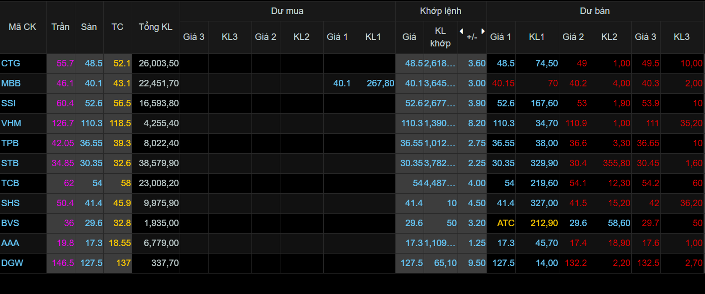705x294 pixels.
Task: Click the ATC sell price for BVS
Action: coord(505,223)
